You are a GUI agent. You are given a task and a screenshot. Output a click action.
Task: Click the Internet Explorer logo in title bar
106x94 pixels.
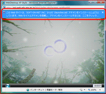4,3
